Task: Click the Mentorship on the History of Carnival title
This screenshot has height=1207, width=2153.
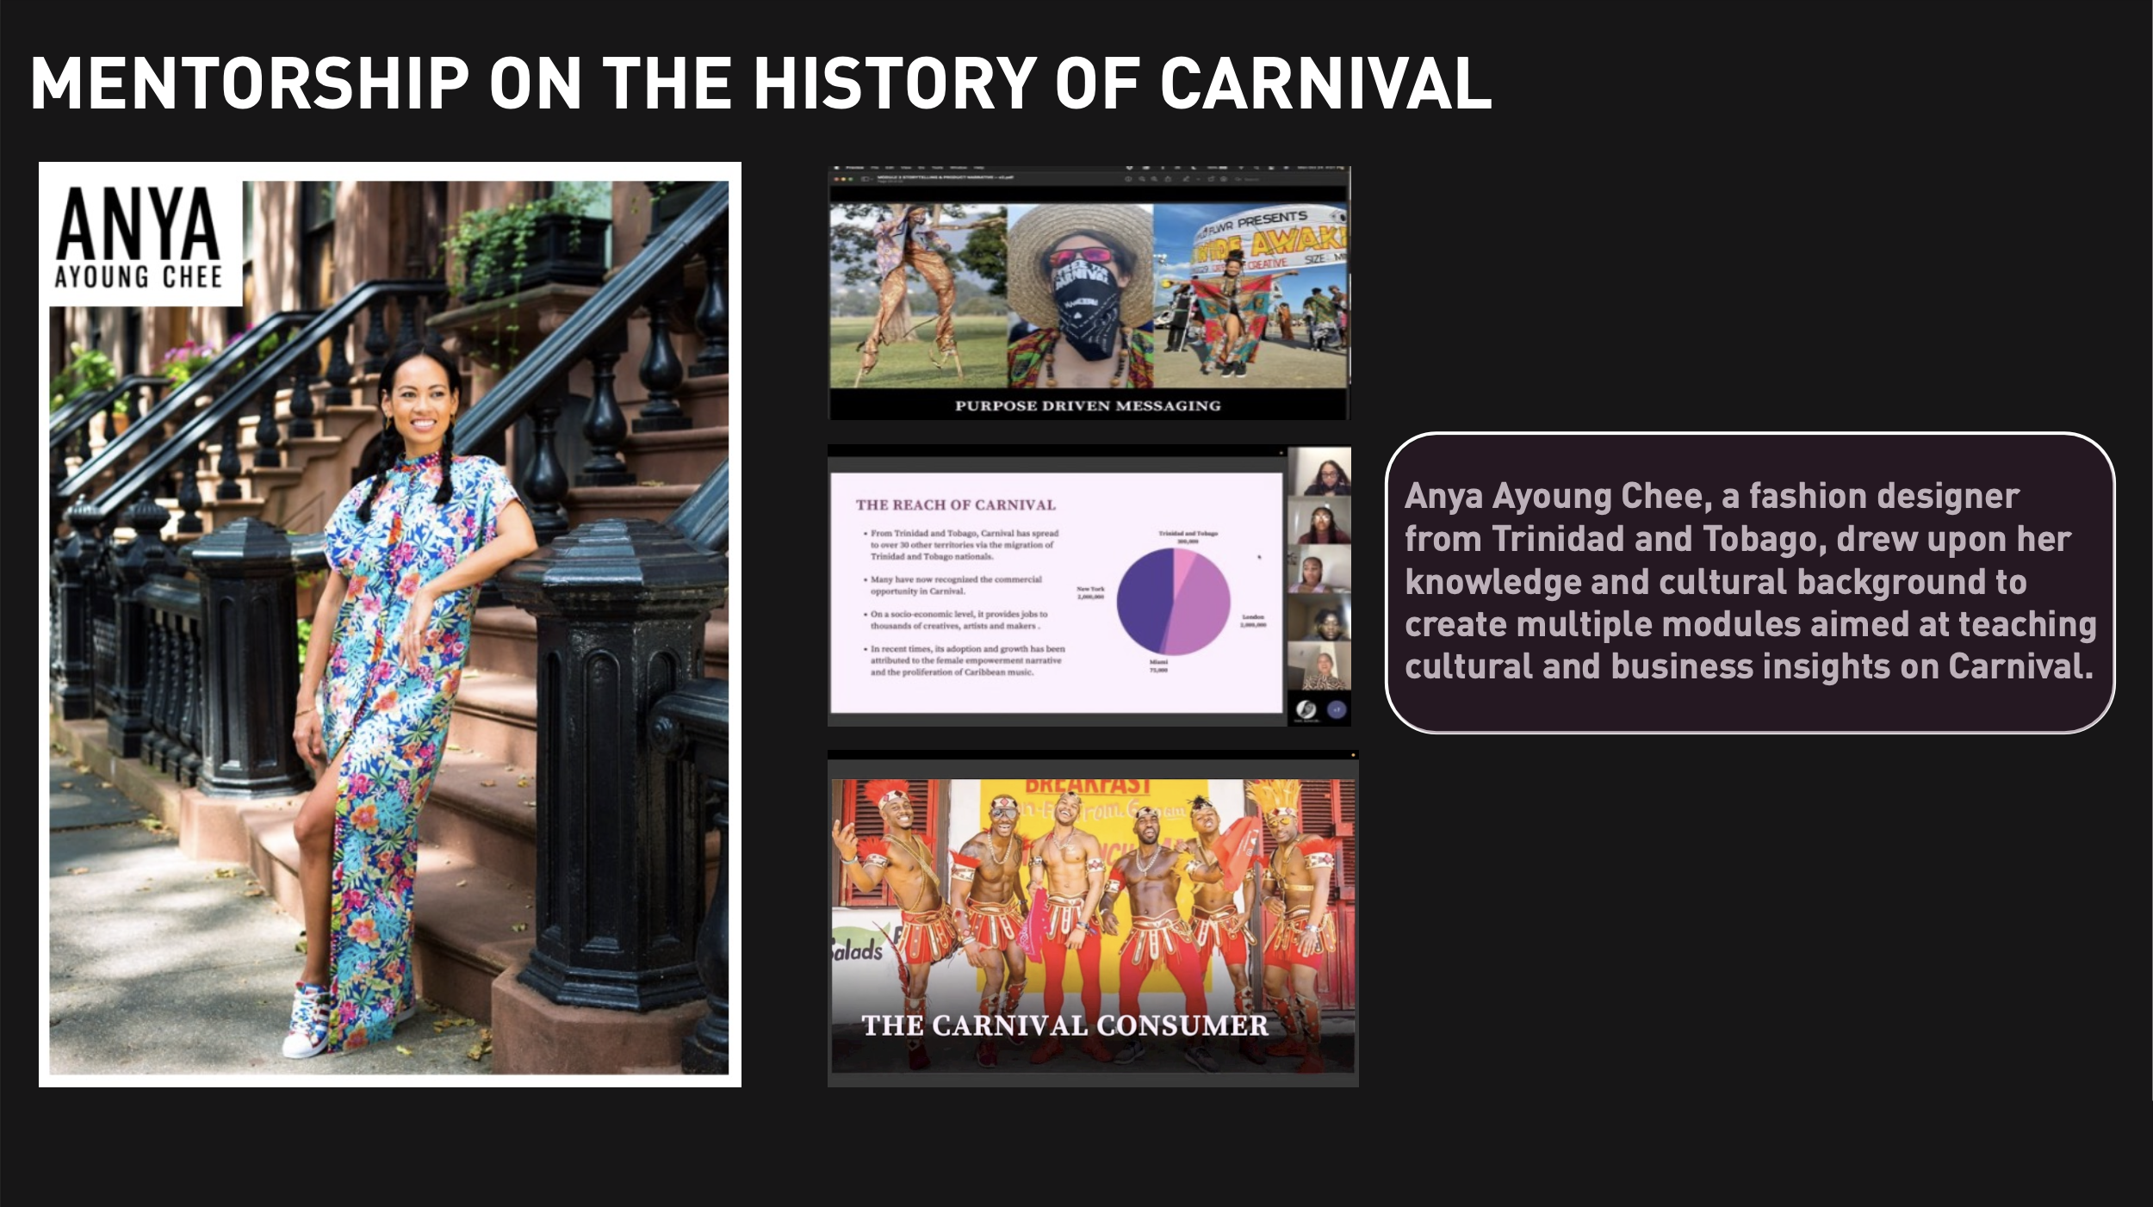Action: pyautogui.click(x=761, y=84)
